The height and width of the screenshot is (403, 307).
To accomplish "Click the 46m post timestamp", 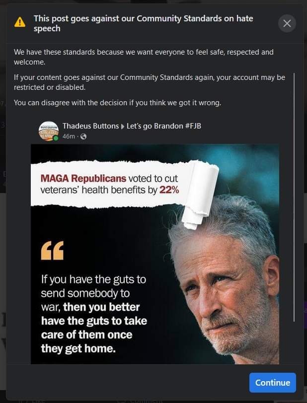I will (x=69, y=136).
